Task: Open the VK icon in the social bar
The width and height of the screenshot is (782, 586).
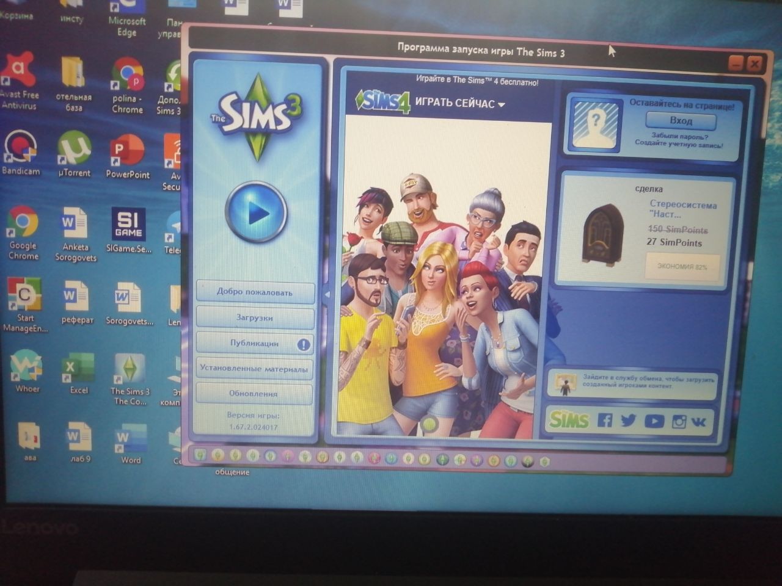Action: tap(699, 422)
